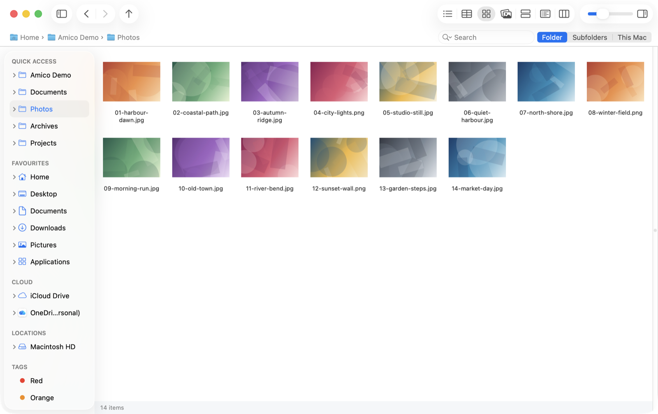Click the Search field
This screenshot has width=658, height=414.
486,37
